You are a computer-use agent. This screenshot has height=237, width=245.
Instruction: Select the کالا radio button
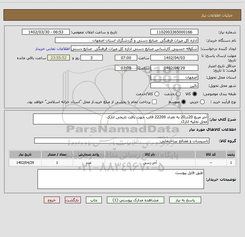click(x=195, y=94)
